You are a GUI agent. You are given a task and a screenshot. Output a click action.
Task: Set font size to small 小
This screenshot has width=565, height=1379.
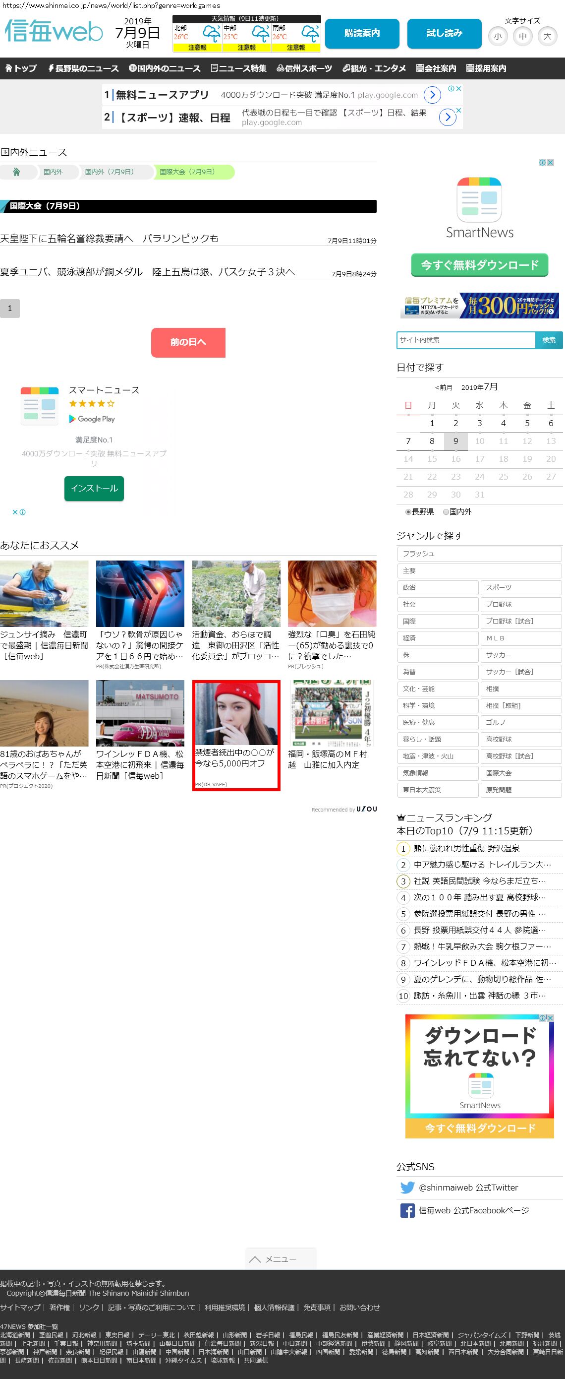click(x=498, y=36)
